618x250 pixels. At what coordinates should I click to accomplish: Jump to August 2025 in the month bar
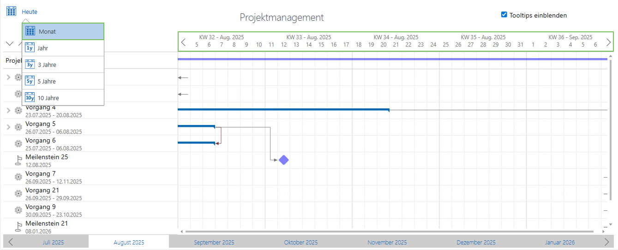129,242
